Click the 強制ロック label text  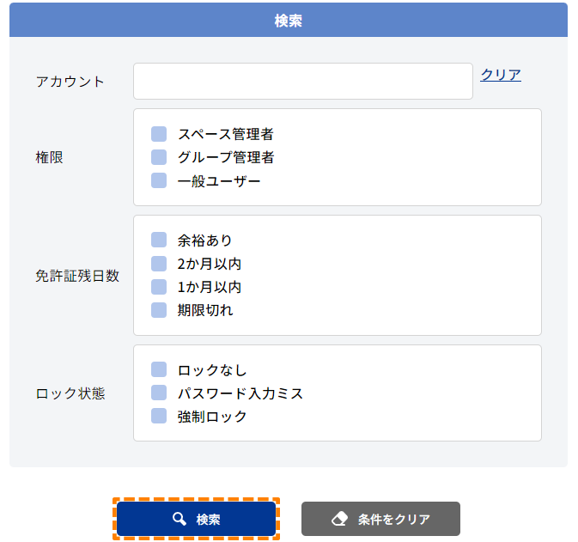[x=212, y=417]
